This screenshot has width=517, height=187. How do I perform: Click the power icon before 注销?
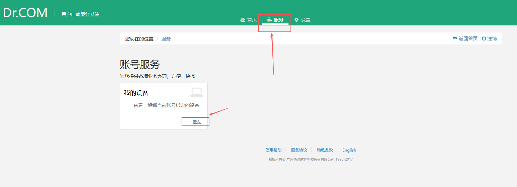coord(483,38)
